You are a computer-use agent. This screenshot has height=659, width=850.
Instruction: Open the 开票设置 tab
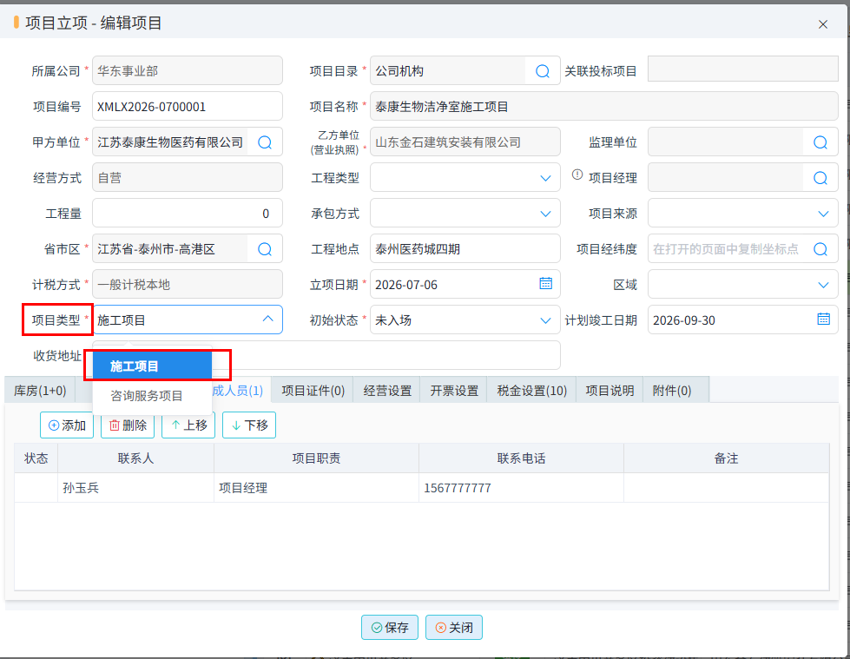coord(454,390)
